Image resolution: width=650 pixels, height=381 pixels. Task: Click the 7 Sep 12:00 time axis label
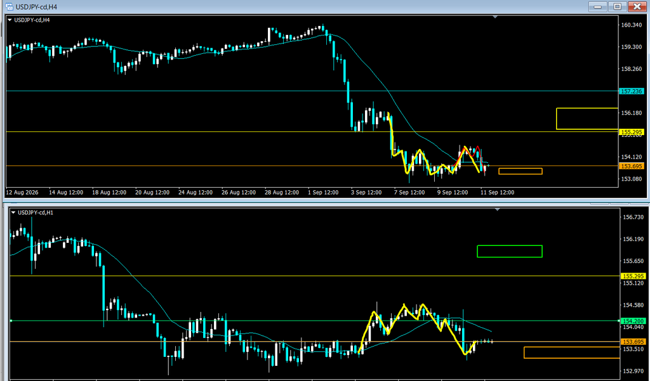409,193
